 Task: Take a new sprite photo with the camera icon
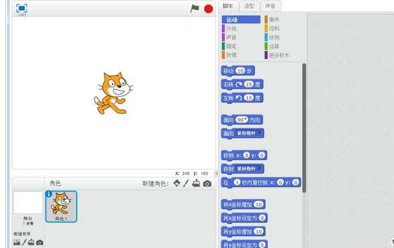click(x=207, y=184)
